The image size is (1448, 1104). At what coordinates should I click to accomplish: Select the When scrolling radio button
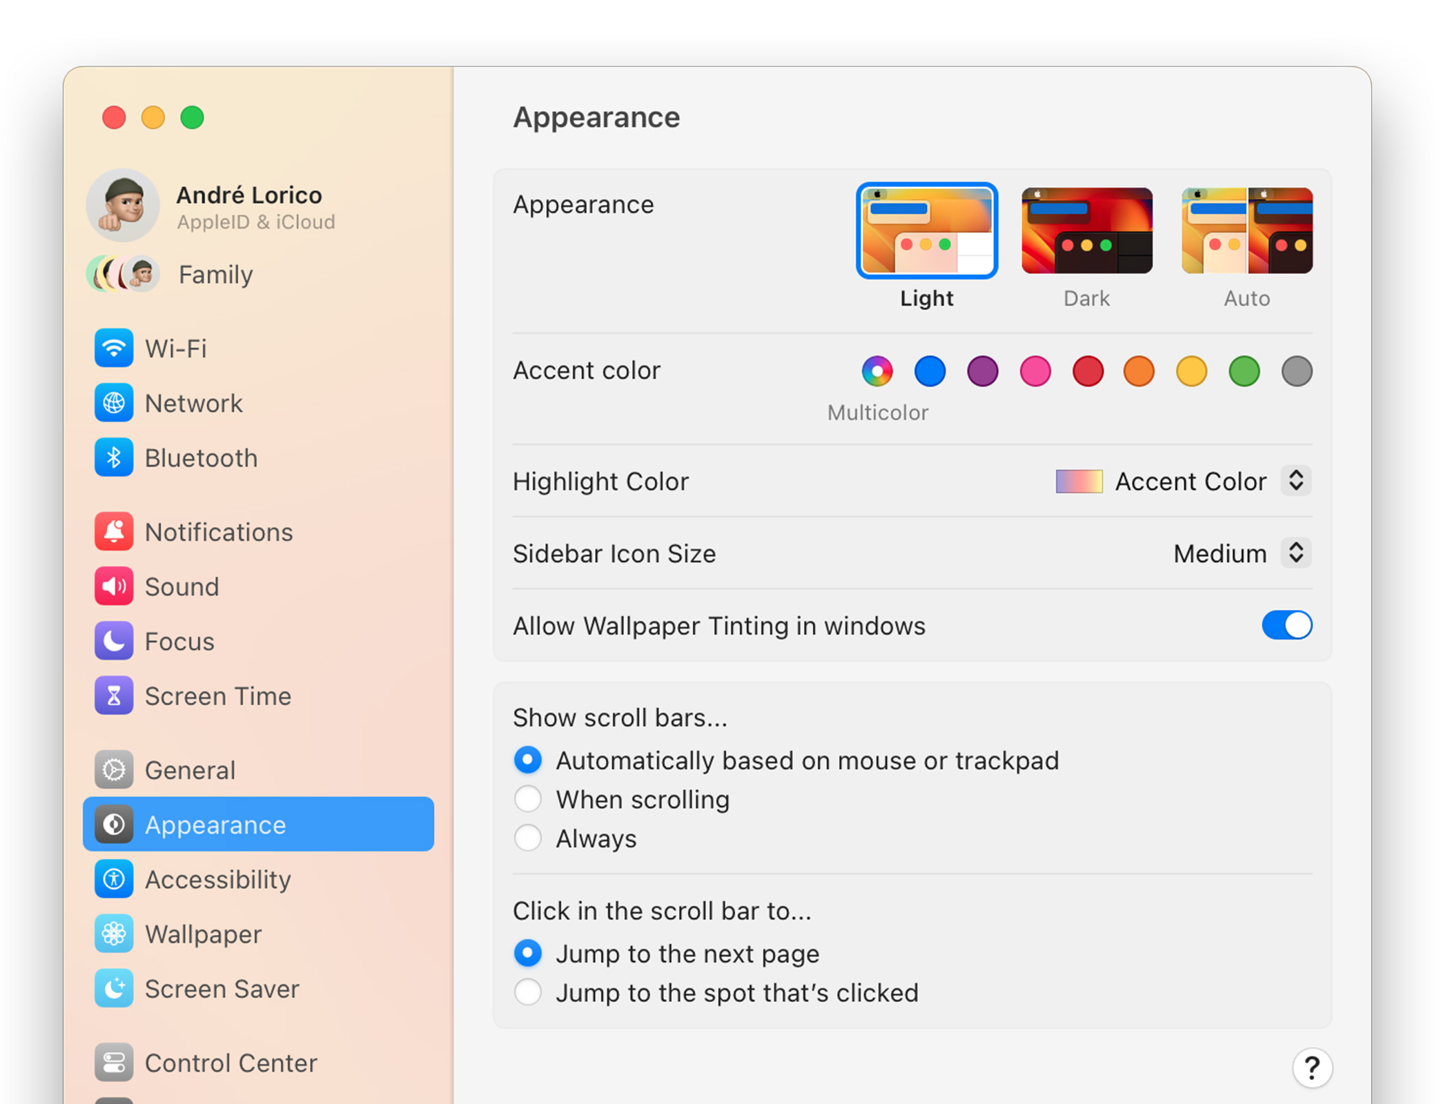[x=528, y=799]
